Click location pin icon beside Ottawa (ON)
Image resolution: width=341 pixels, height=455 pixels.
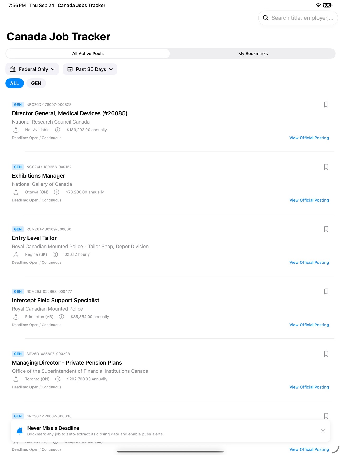click(16, 192)
